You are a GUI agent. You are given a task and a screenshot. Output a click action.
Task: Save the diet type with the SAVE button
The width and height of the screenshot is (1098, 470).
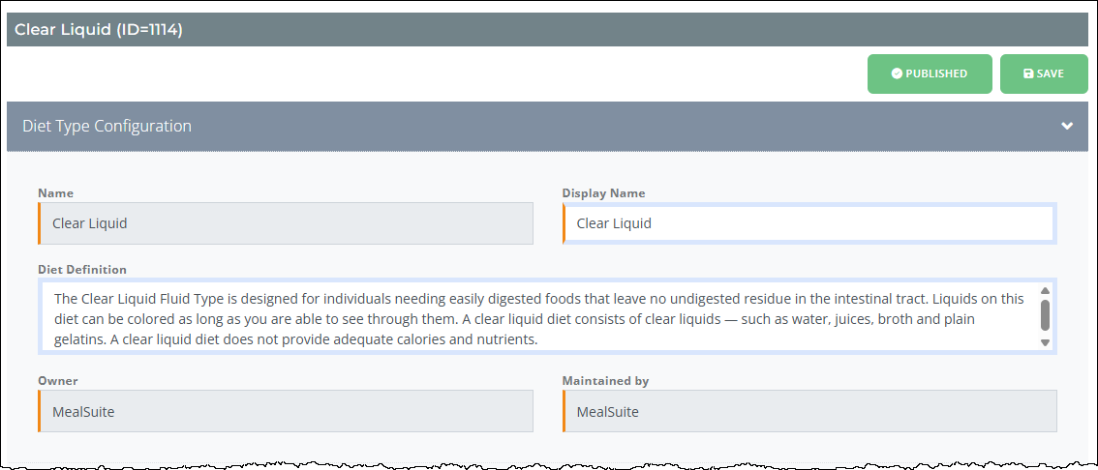pos(1044,74)
